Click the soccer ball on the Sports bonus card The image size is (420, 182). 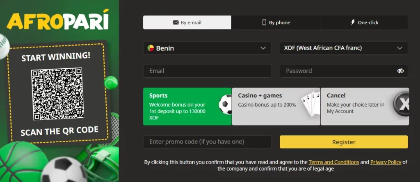pyautogui.click(x=226, y=104)
